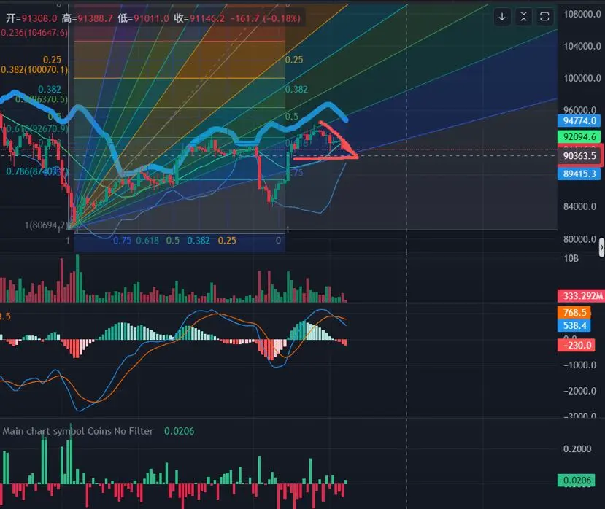
Task: Click the maximize pane icon
Action: coord(544,17)
